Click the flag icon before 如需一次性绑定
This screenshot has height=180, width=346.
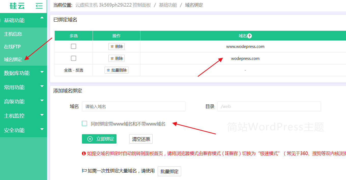pyautogui.click(x=84, y=171)
